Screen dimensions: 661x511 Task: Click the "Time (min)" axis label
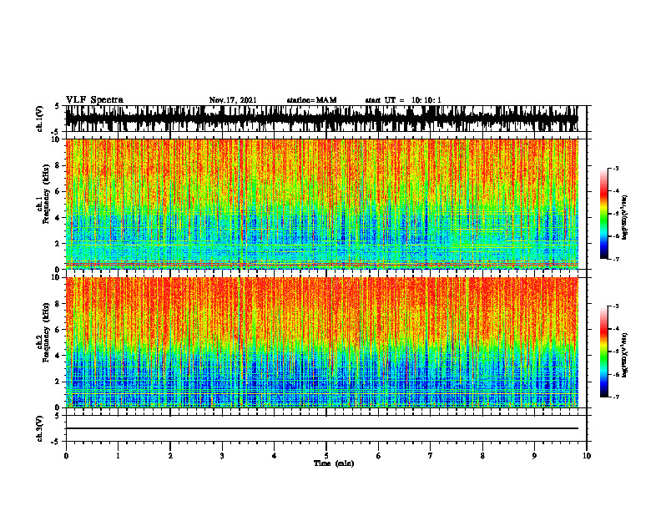(x=334, y=463)
